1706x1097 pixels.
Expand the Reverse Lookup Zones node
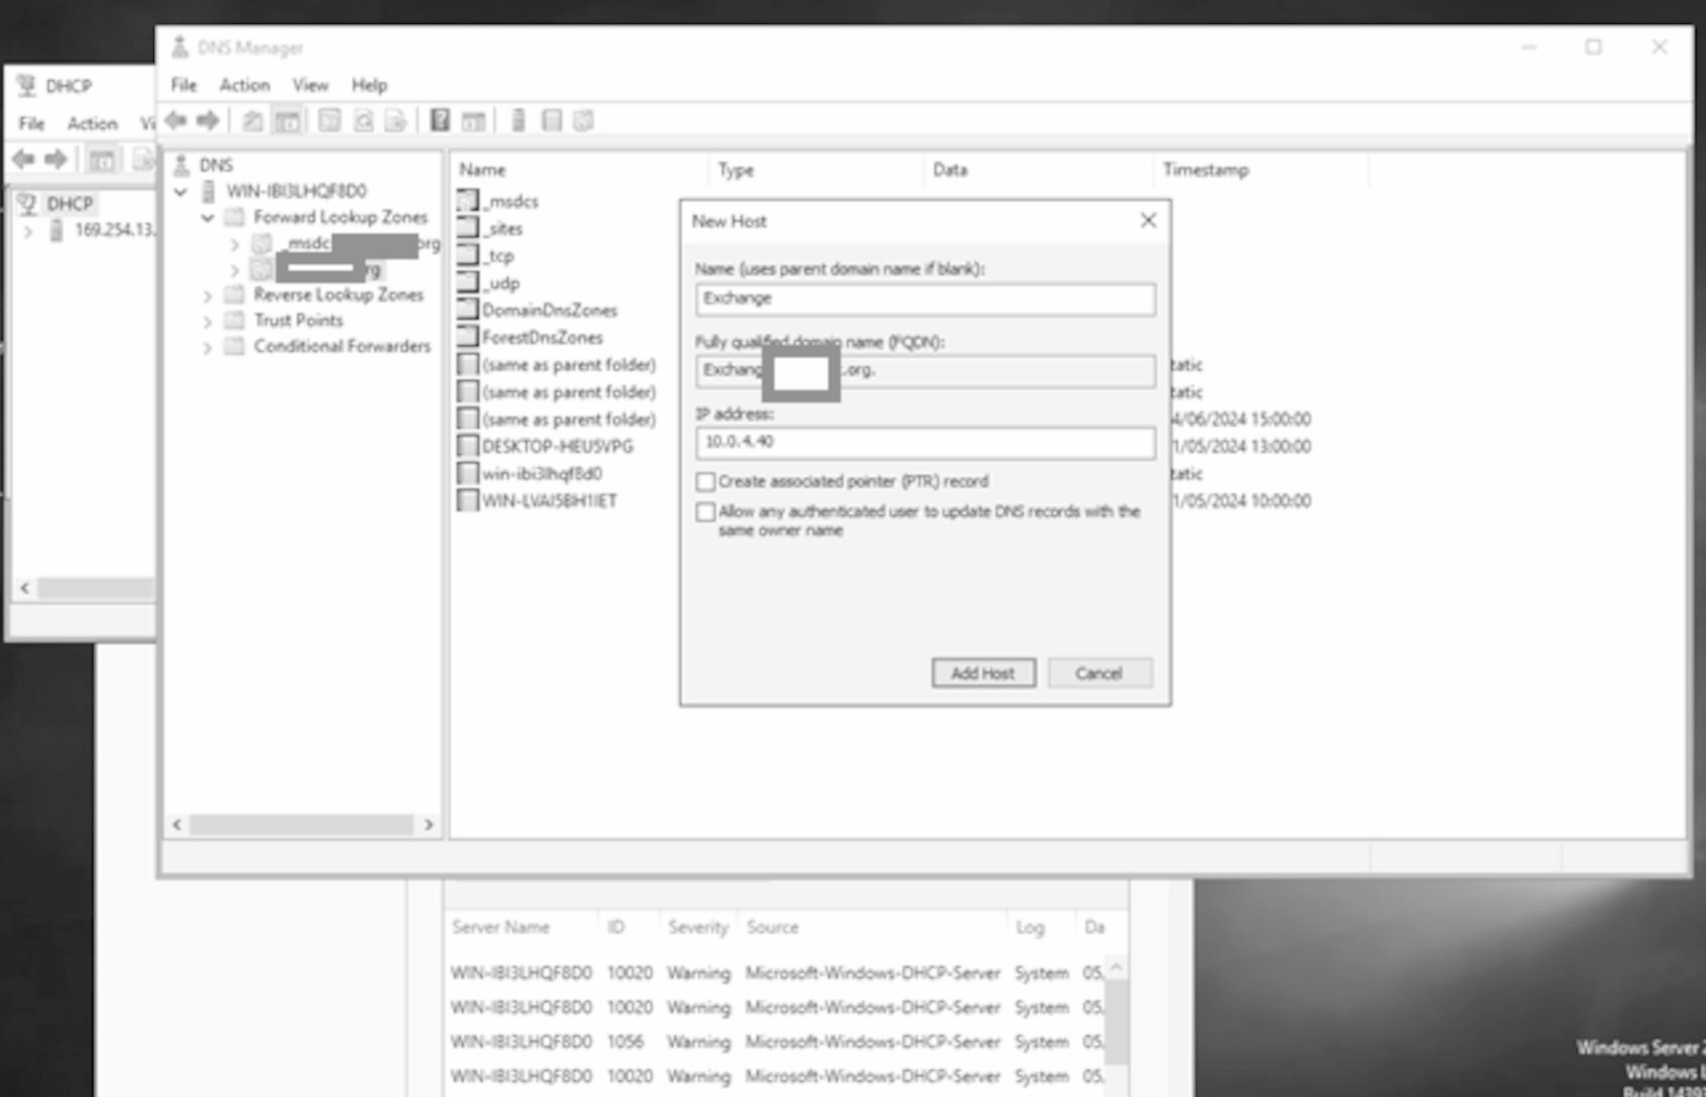coord(207,296)
